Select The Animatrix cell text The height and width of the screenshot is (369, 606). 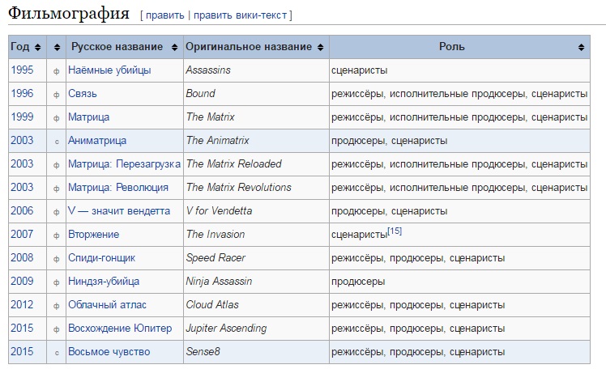click(x=218, y=141)
